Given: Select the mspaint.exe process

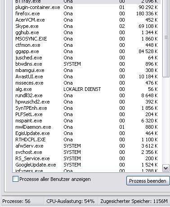Looking at the screenshot, I should [86, 121].
